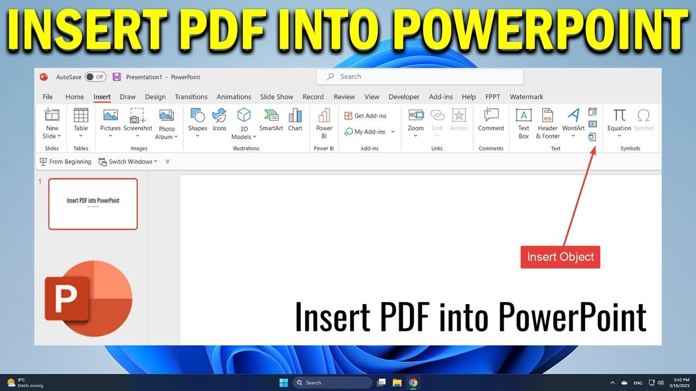This screenshot has width=696, height=391.
Task: Open the Add-ins tab
Action: tap(441, 97)
